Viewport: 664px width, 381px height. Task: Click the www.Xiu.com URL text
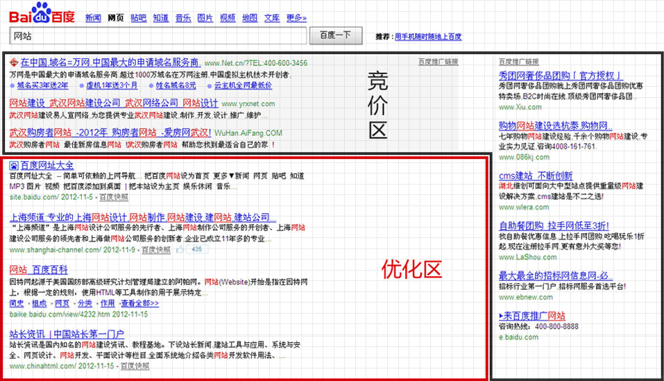click(x=520, y=107)
